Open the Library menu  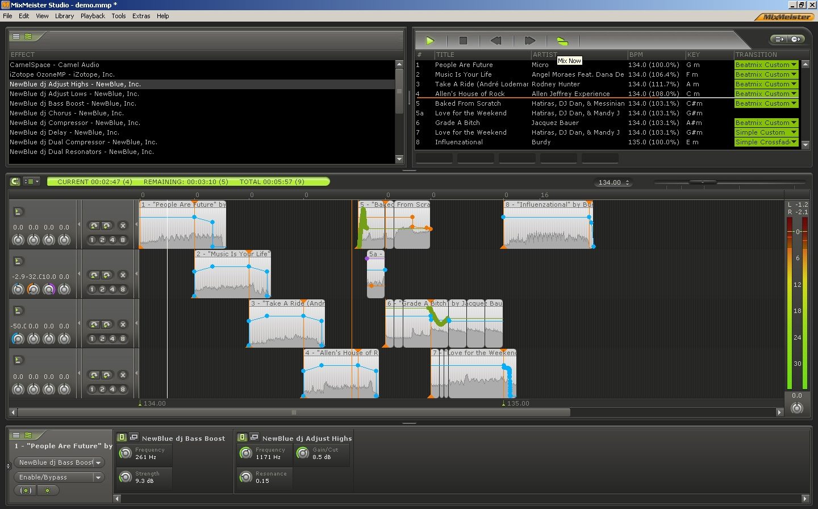(x=64, y=16)
